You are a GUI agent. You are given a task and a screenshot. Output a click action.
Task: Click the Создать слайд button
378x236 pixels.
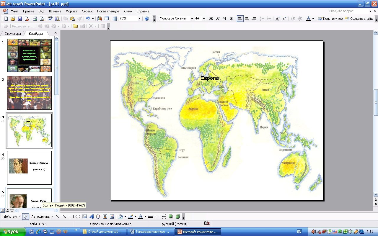coord(359,19)
